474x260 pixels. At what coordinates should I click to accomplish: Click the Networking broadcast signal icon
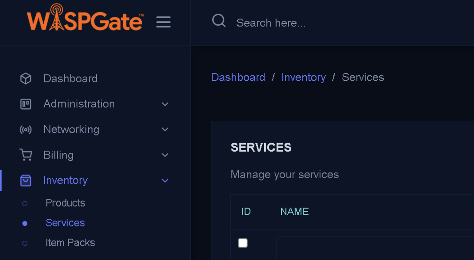(26, 130)
